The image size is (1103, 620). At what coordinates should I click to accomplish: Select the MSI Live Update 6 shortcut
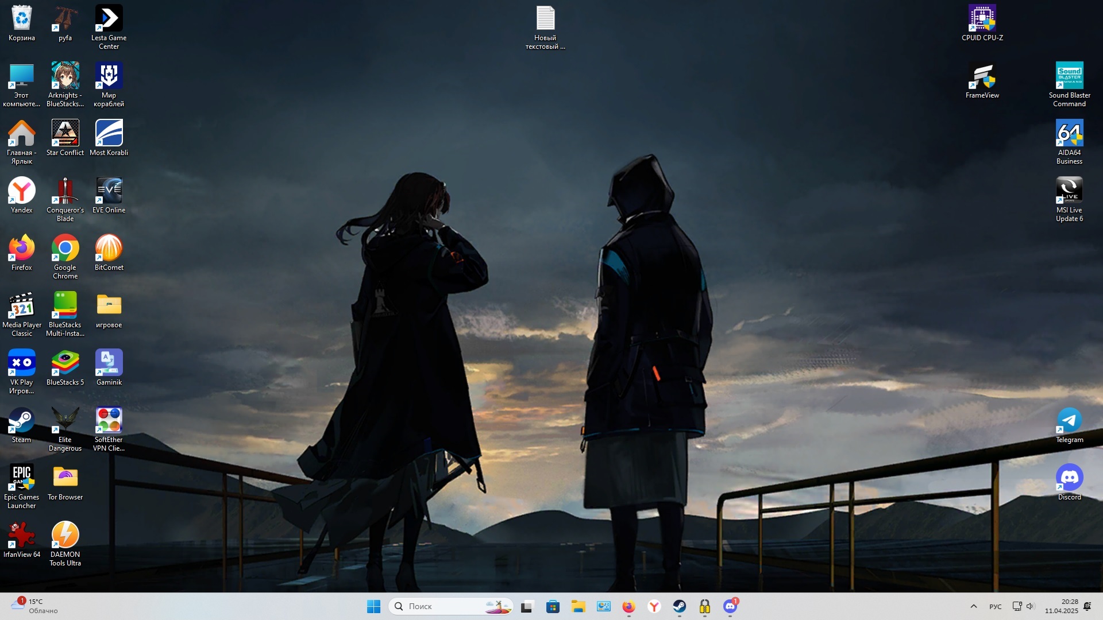coord(1070,200)
